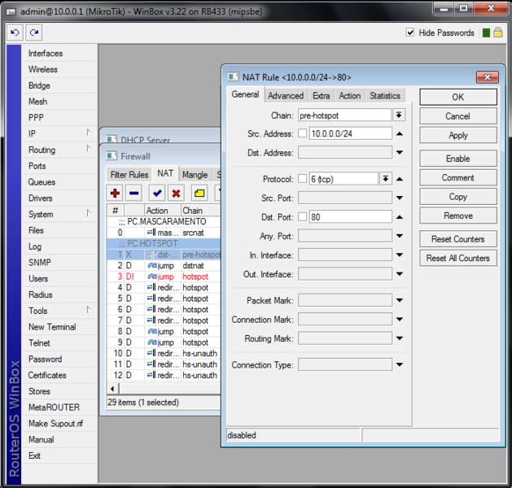Viewport: 512px width, 488px height.
Task: Click jump icon in rule 8
Action: [x=152, y=331]
